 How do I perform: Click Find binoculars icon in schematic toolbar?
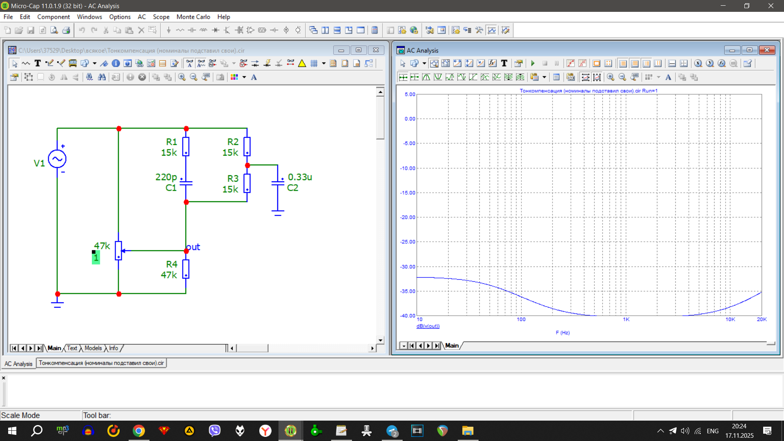pyautogui.click(x=102, y=77)
